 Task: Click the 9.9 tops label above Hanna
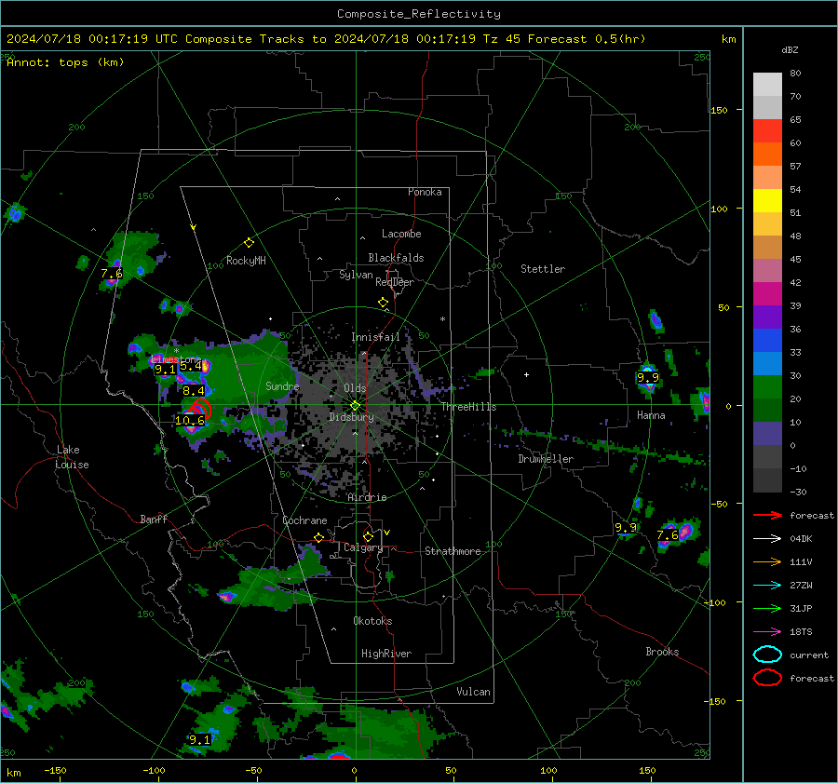pos(648,378)
